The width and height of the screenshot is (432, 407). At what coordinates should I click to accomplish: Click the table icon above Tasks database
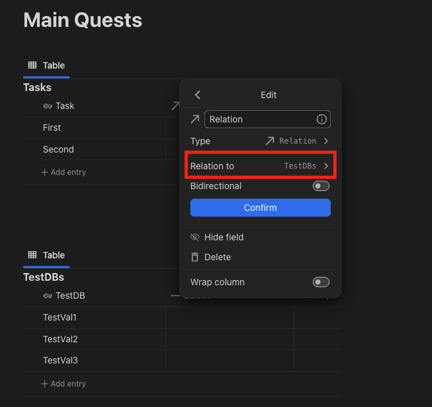pyautogui.click(x=32, y=65)
